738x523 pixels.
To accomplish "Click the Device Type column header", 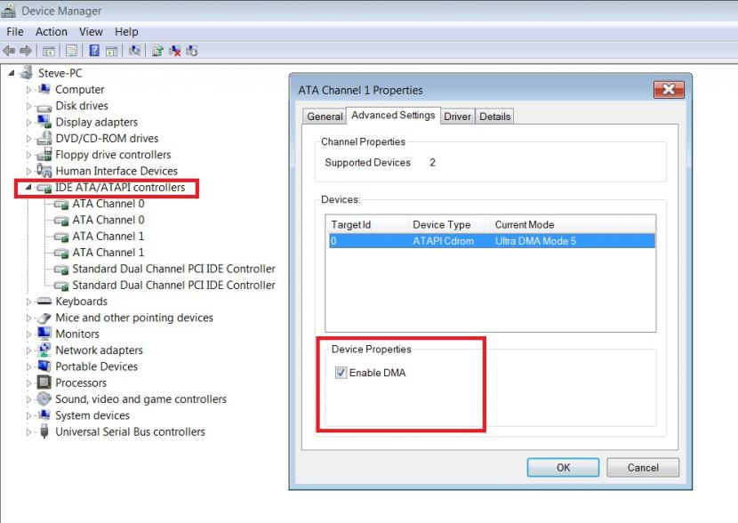I will pos(449,224).
